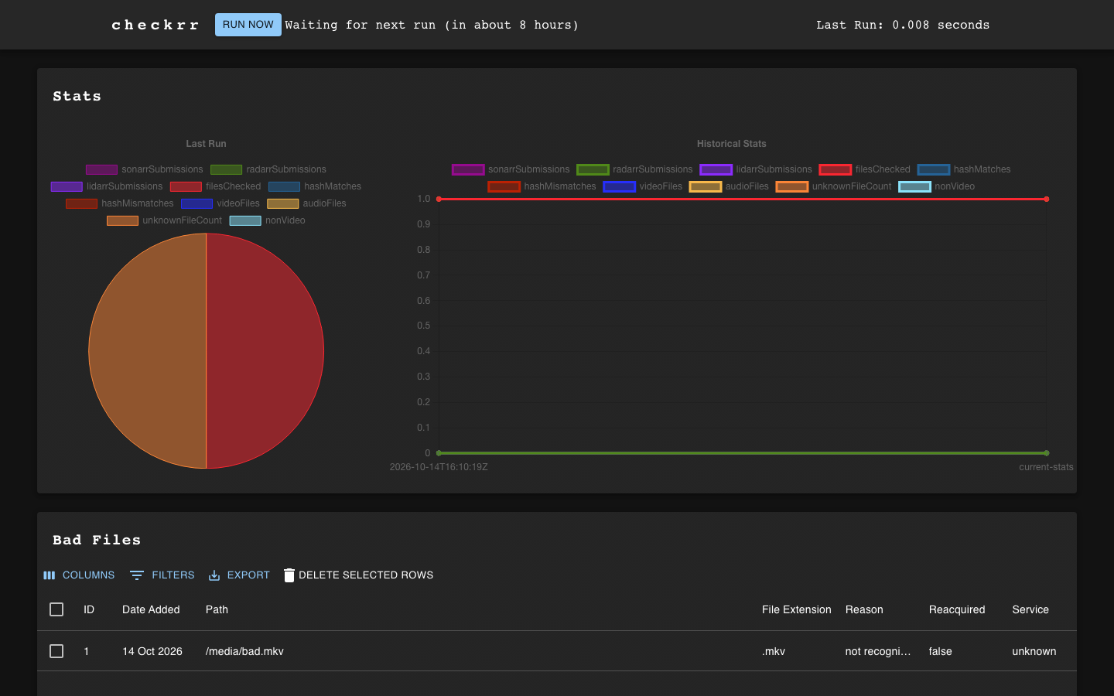1114x696 pixels.
Task: Toggle audioFiles swatch in Historical Stats legend
Action: coord(706,186)
